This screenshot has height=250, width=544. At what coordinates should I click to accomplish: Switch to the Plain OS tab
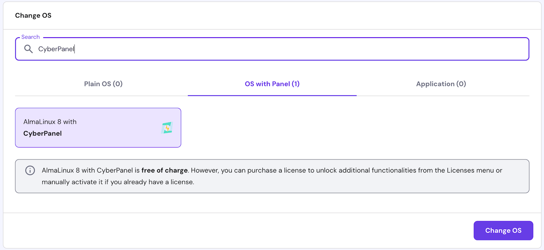(103, 84)
